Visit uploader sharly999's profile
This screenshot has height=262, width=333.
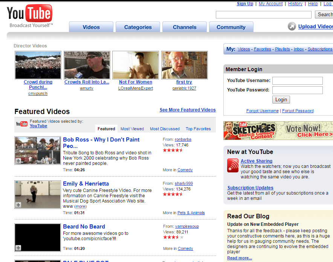pos(184,183)
